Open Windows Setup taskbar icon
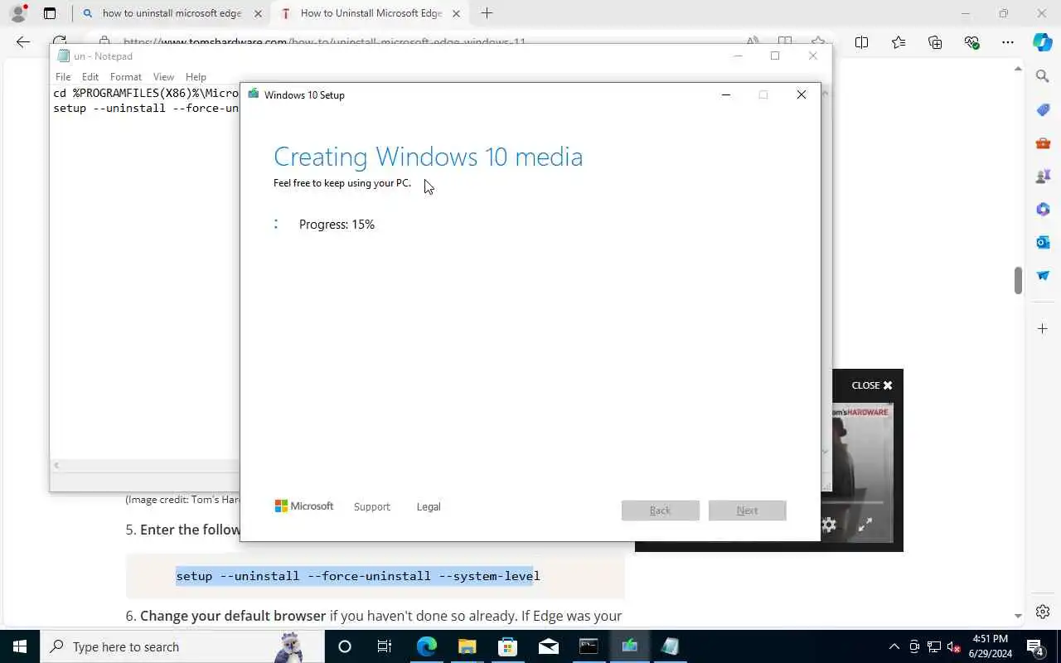Image resolution: width=1061 pixels, height=663 pixels. point(629,646)
